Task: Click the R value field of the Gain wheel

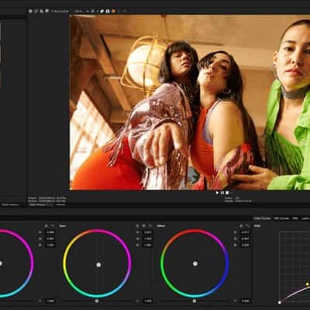Action: pyautogui.click(x=148, y=232)
